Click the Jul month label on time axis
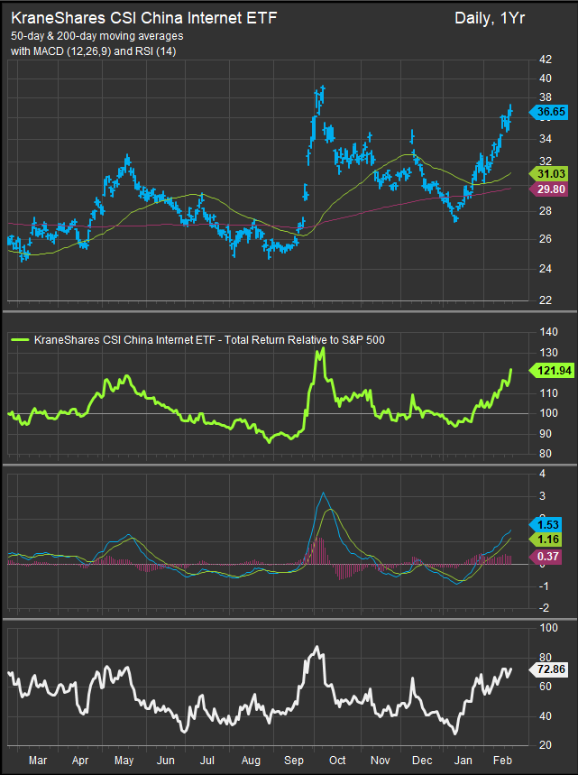The width and height of the screenshot is (578, 775). [207, 761]
